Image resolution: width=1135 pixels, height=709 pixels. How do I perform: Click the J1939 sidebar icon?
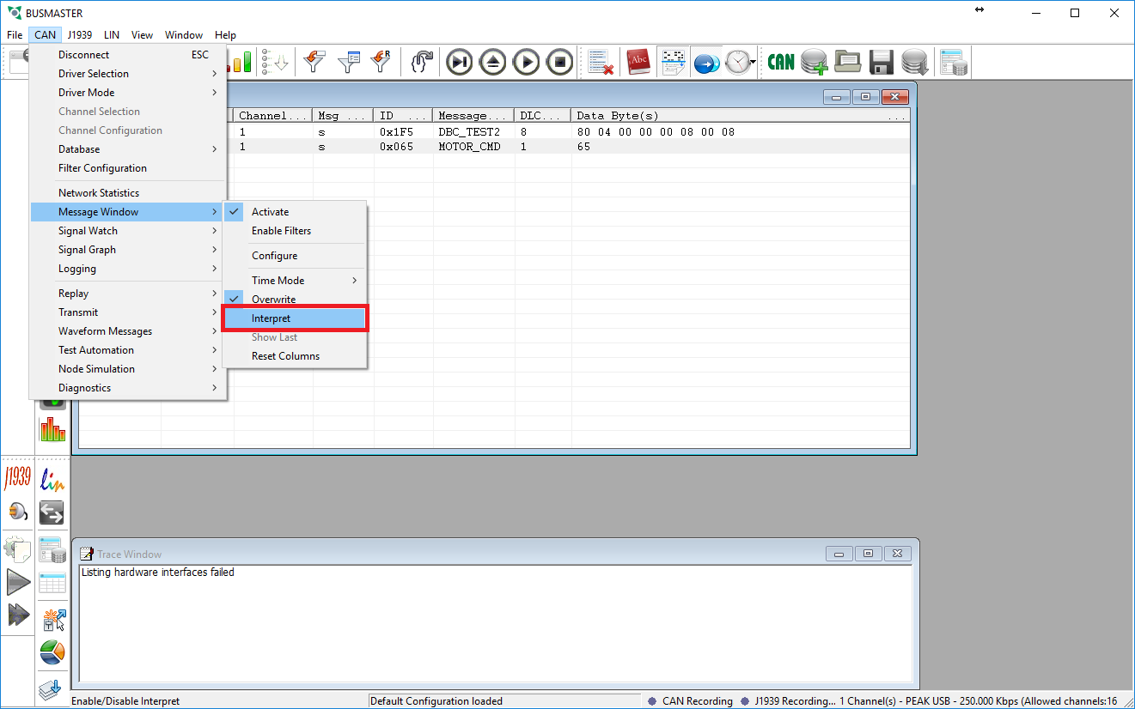click(18, 478)
